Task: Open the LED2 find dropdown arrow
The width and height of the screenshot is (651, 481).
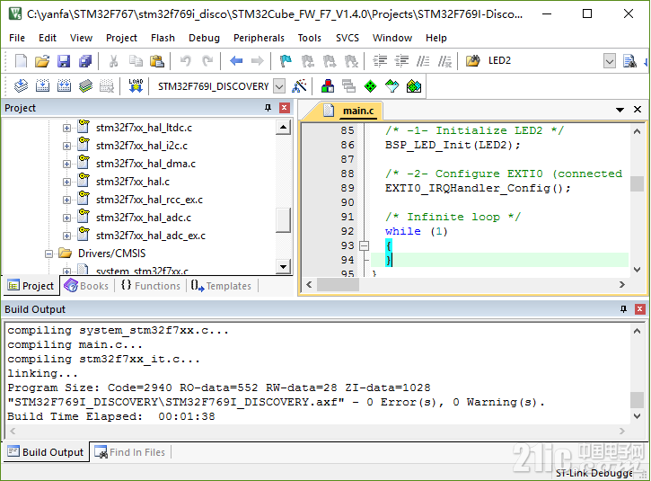Action: coord(609,61)
